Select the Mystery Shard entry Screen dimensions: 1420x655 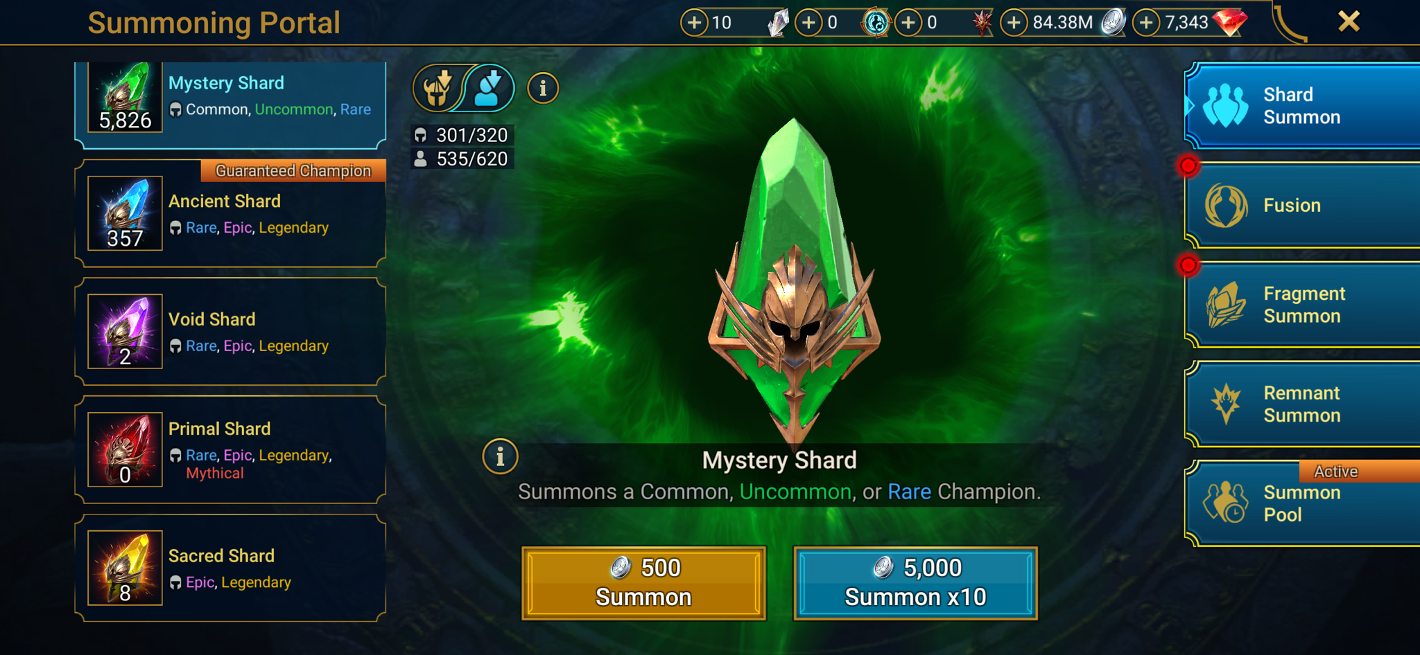(230, 104)
